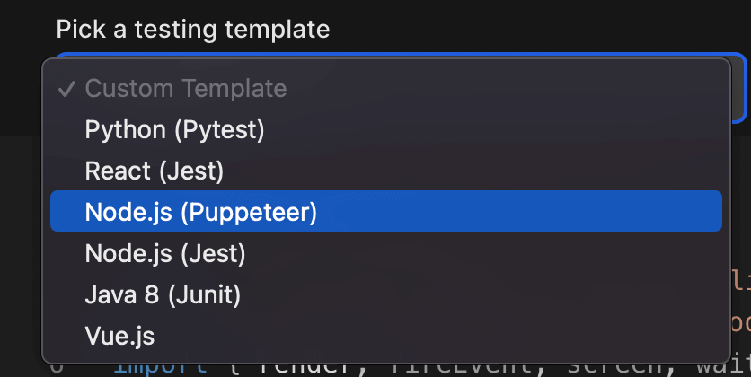The image size is (751, 377).
Task: Select the Custom Template option
Action: 186,89
